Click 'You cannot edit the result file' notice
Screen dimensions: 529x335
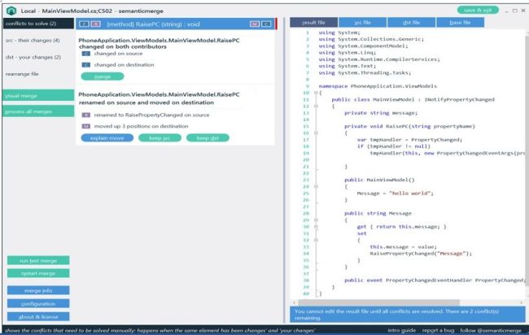(x=408, y=315)
